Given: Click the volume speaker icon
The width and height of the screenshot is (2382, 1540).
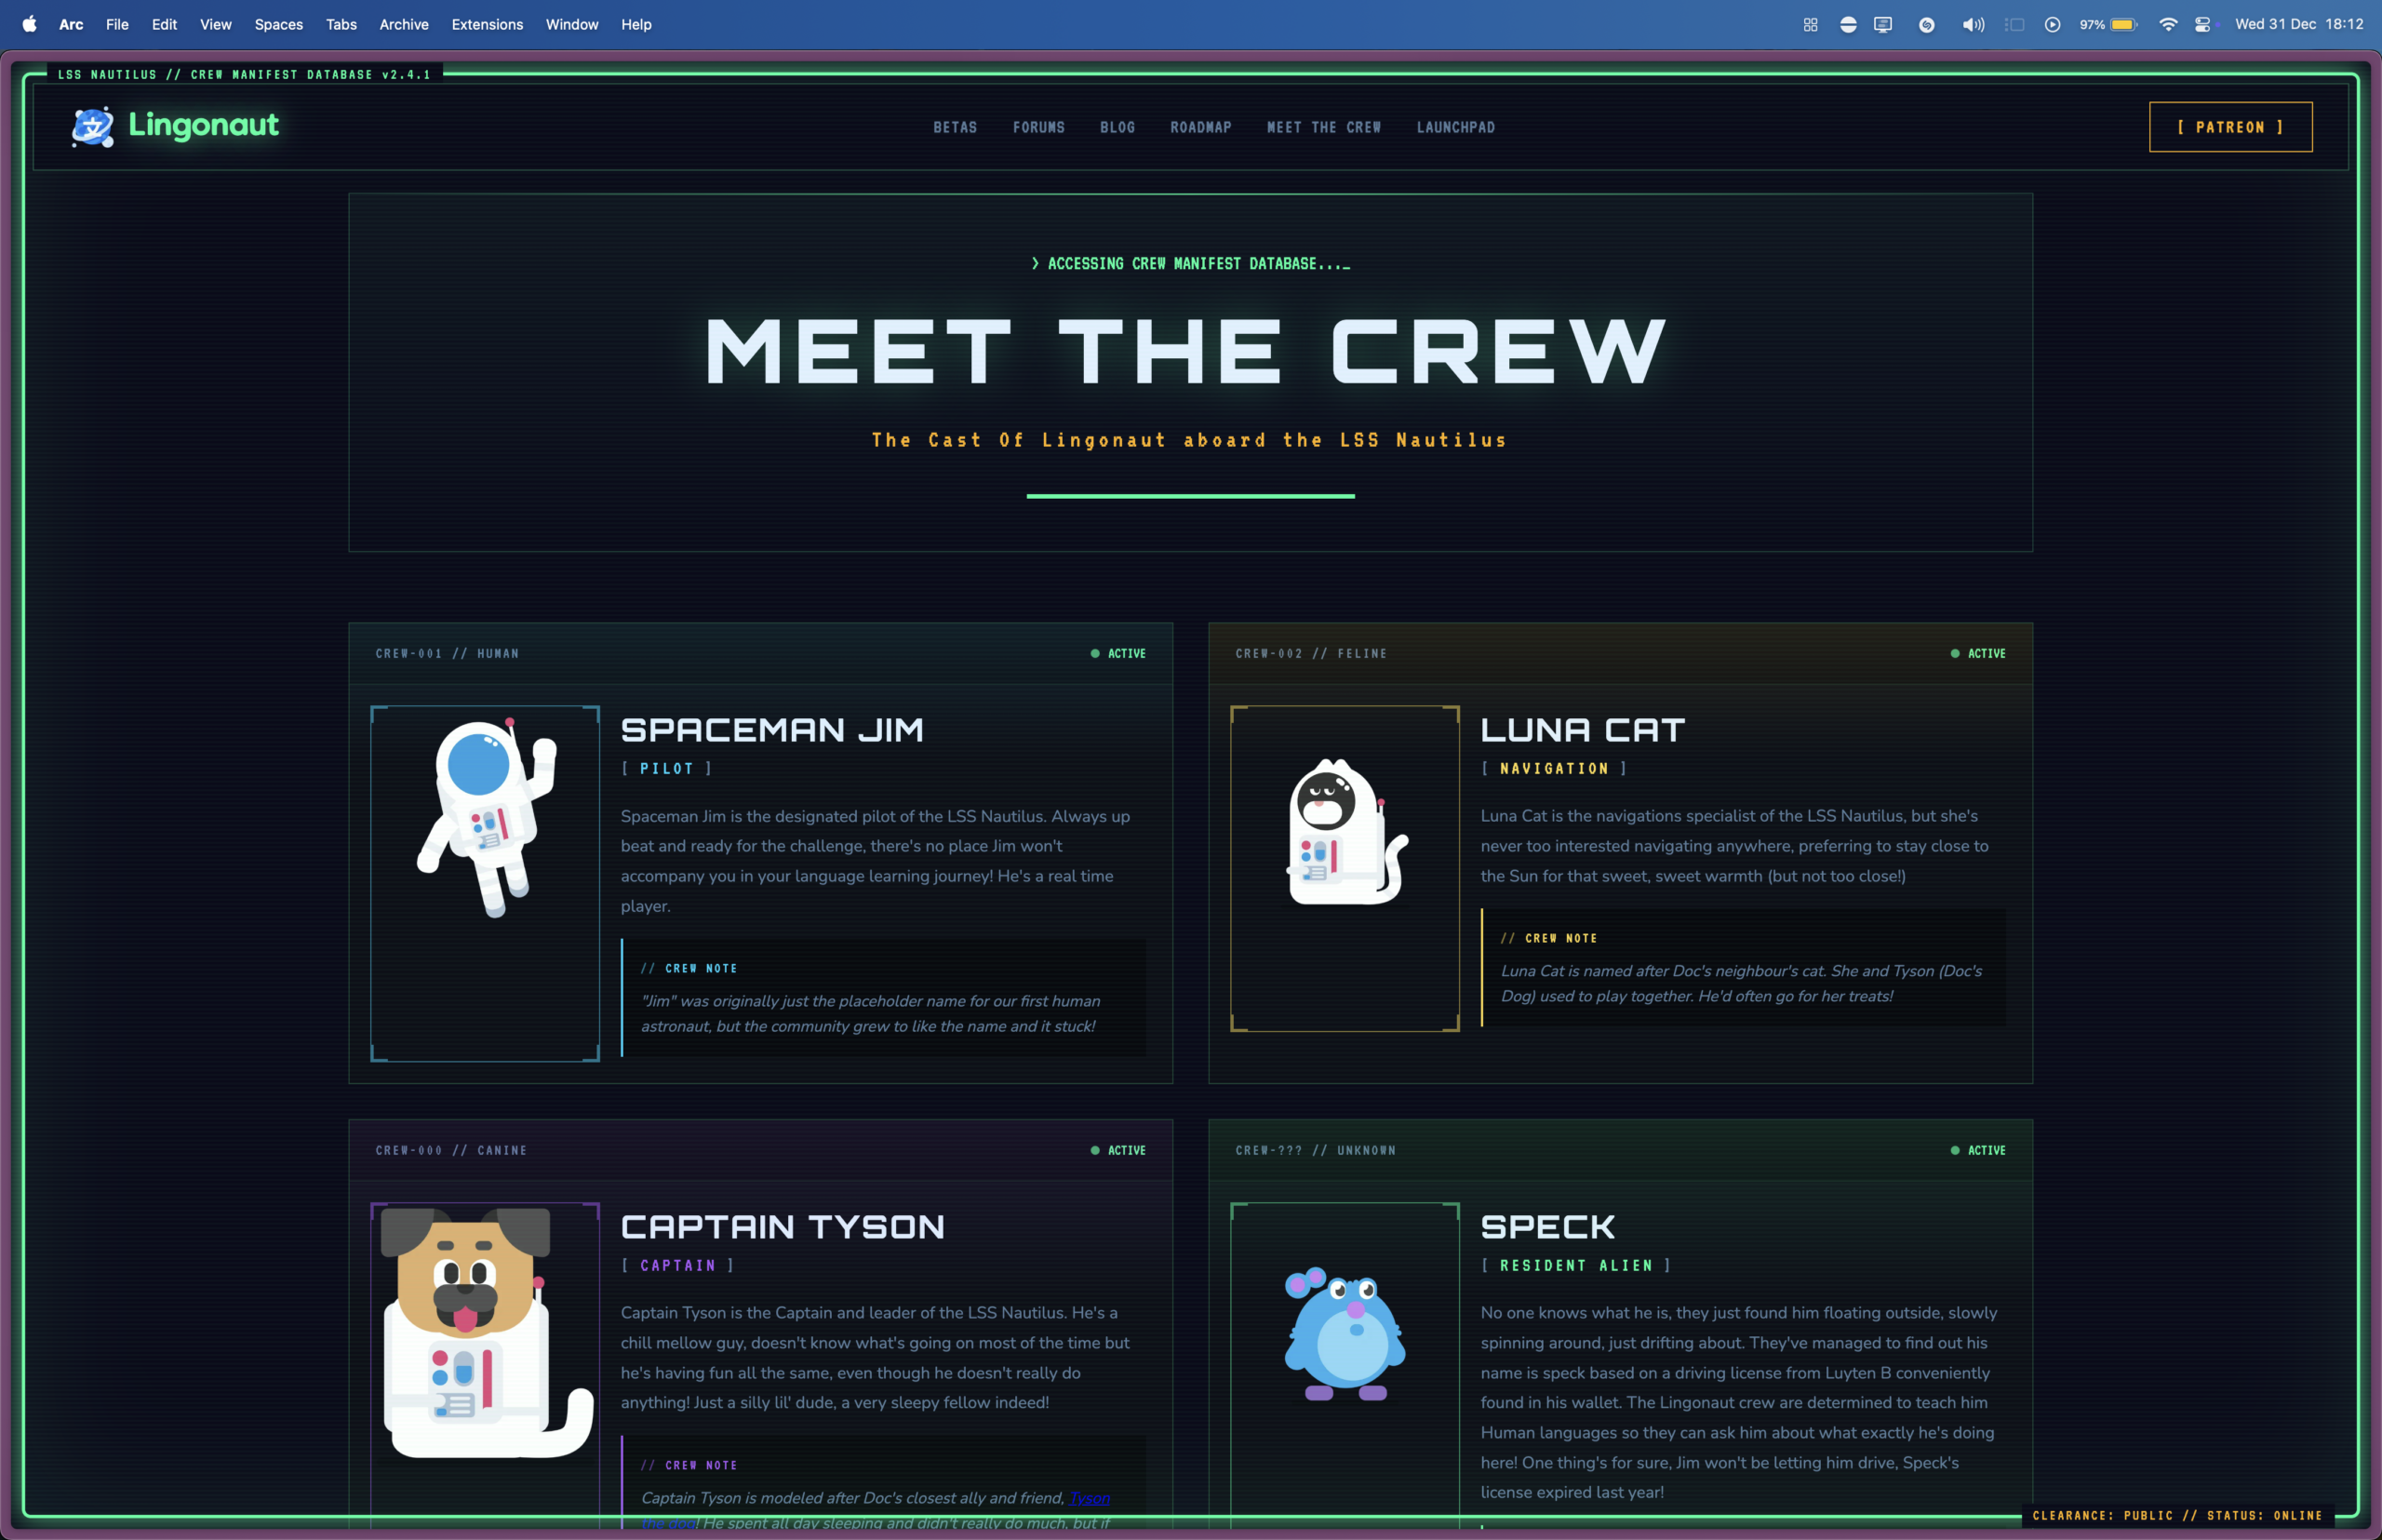Looking at the screenshot, I should click(x=1972, y=25).
